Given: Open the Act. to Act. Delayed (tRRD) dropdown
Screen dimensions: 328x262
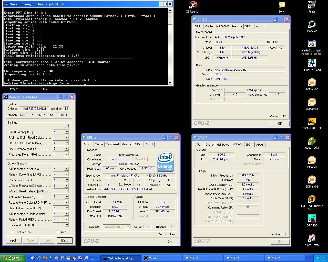Looking at the screenshot, I should coord(67,197).
